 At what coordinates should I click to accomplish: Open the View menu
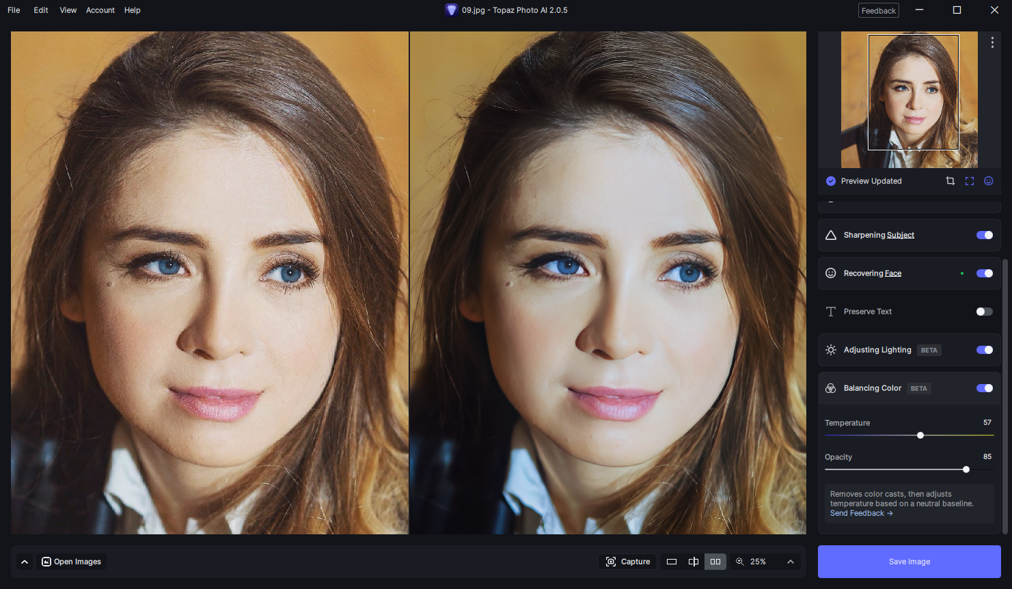[68, 10]
